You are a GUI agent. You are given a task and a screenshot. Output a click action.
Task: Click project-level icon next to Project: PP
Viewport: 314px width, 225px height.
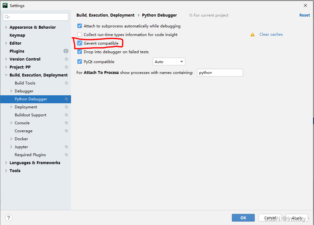point(66,67)
